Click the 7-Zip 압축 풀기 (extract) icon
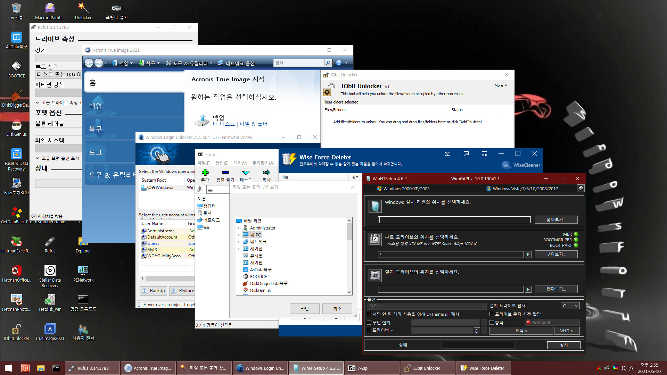 [225, 175]
